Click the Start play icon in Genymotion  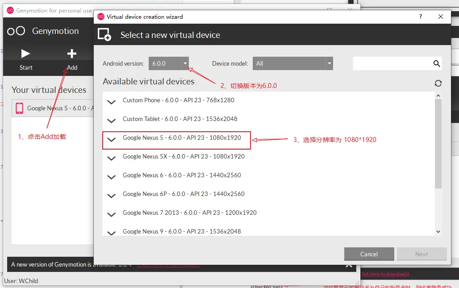25,54
